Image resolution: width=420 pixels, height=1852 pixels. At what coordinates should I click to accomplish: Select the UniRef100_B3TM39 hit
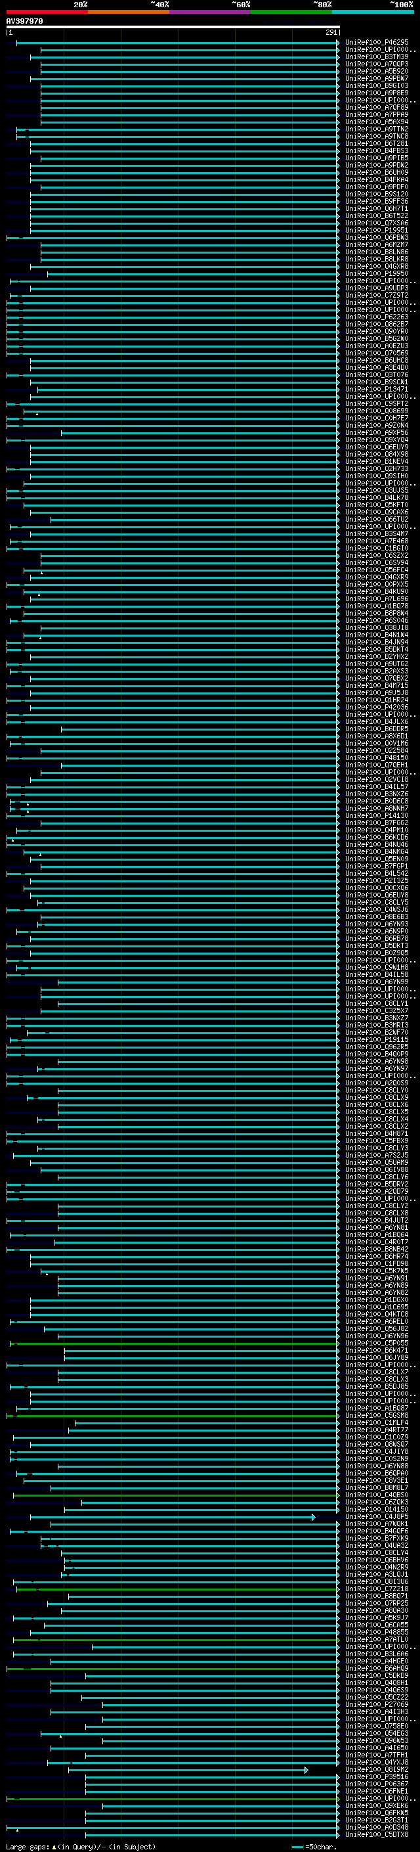pos(376,56)
